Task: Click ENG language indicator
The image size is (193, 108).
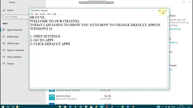Action: pyautogui.click(x=173, y=107)
